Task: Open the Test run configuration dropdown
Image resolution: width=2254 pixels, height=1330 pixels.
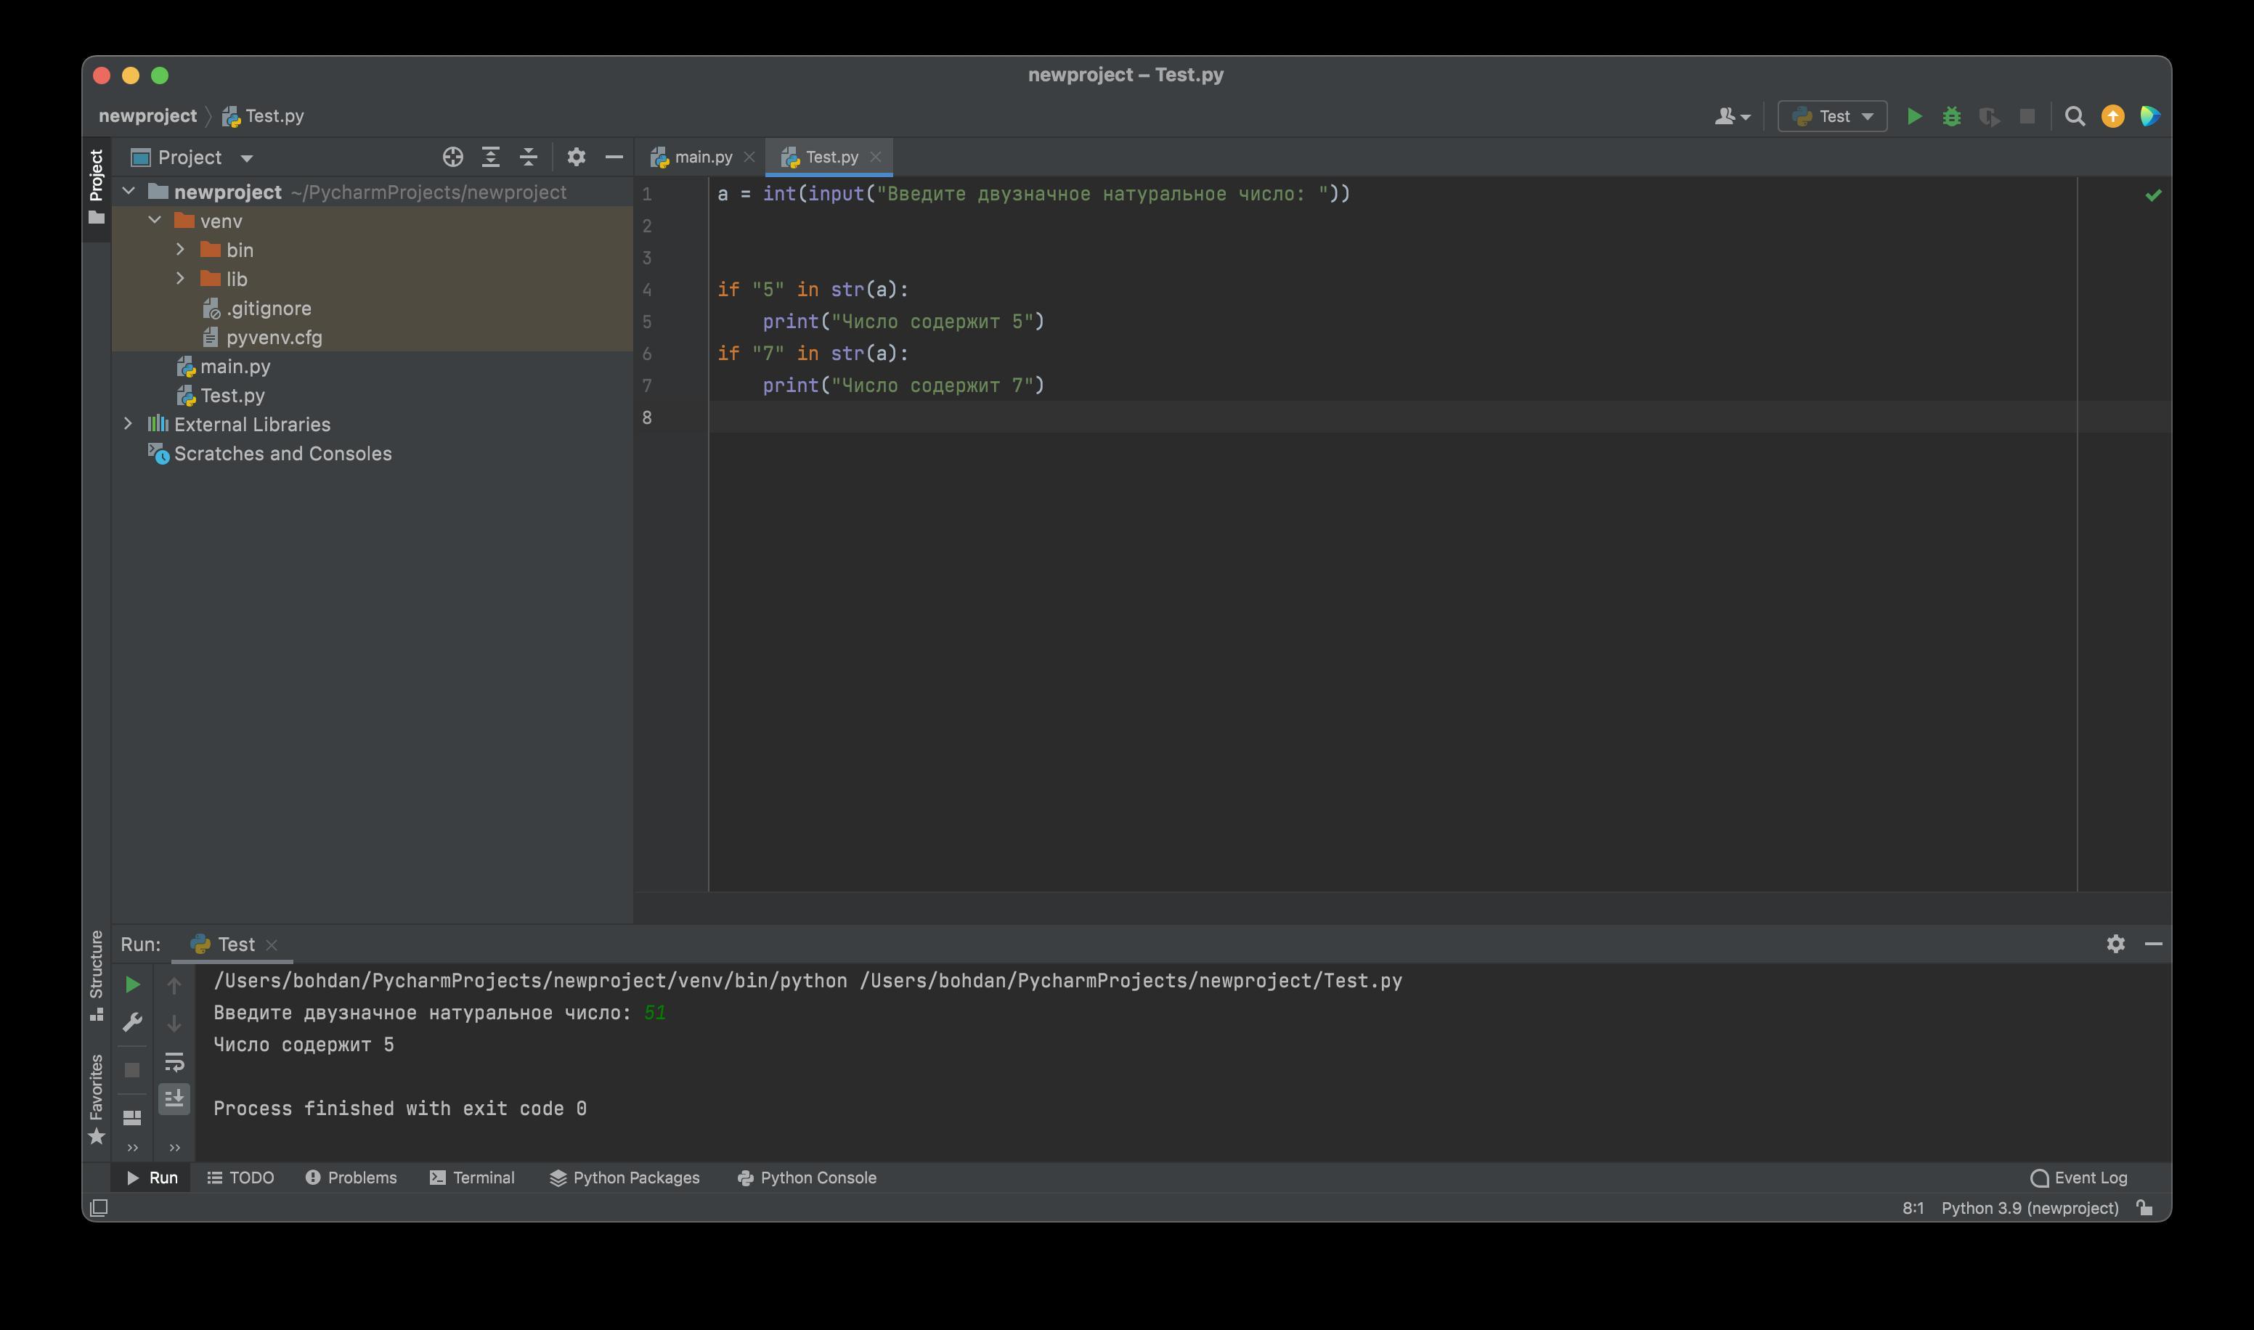Action: click(1832, 116)
